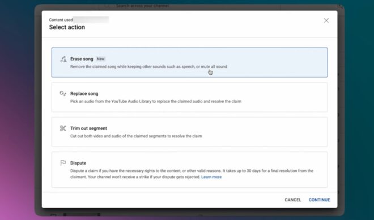The width and height of the screenshot is (374, 220).
Task: Click the Replace song swap icon
Action: [63, 93]
